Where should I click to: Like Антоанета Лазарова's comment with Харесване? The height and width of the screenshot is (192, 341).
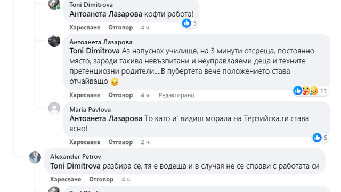click(85, 95)
